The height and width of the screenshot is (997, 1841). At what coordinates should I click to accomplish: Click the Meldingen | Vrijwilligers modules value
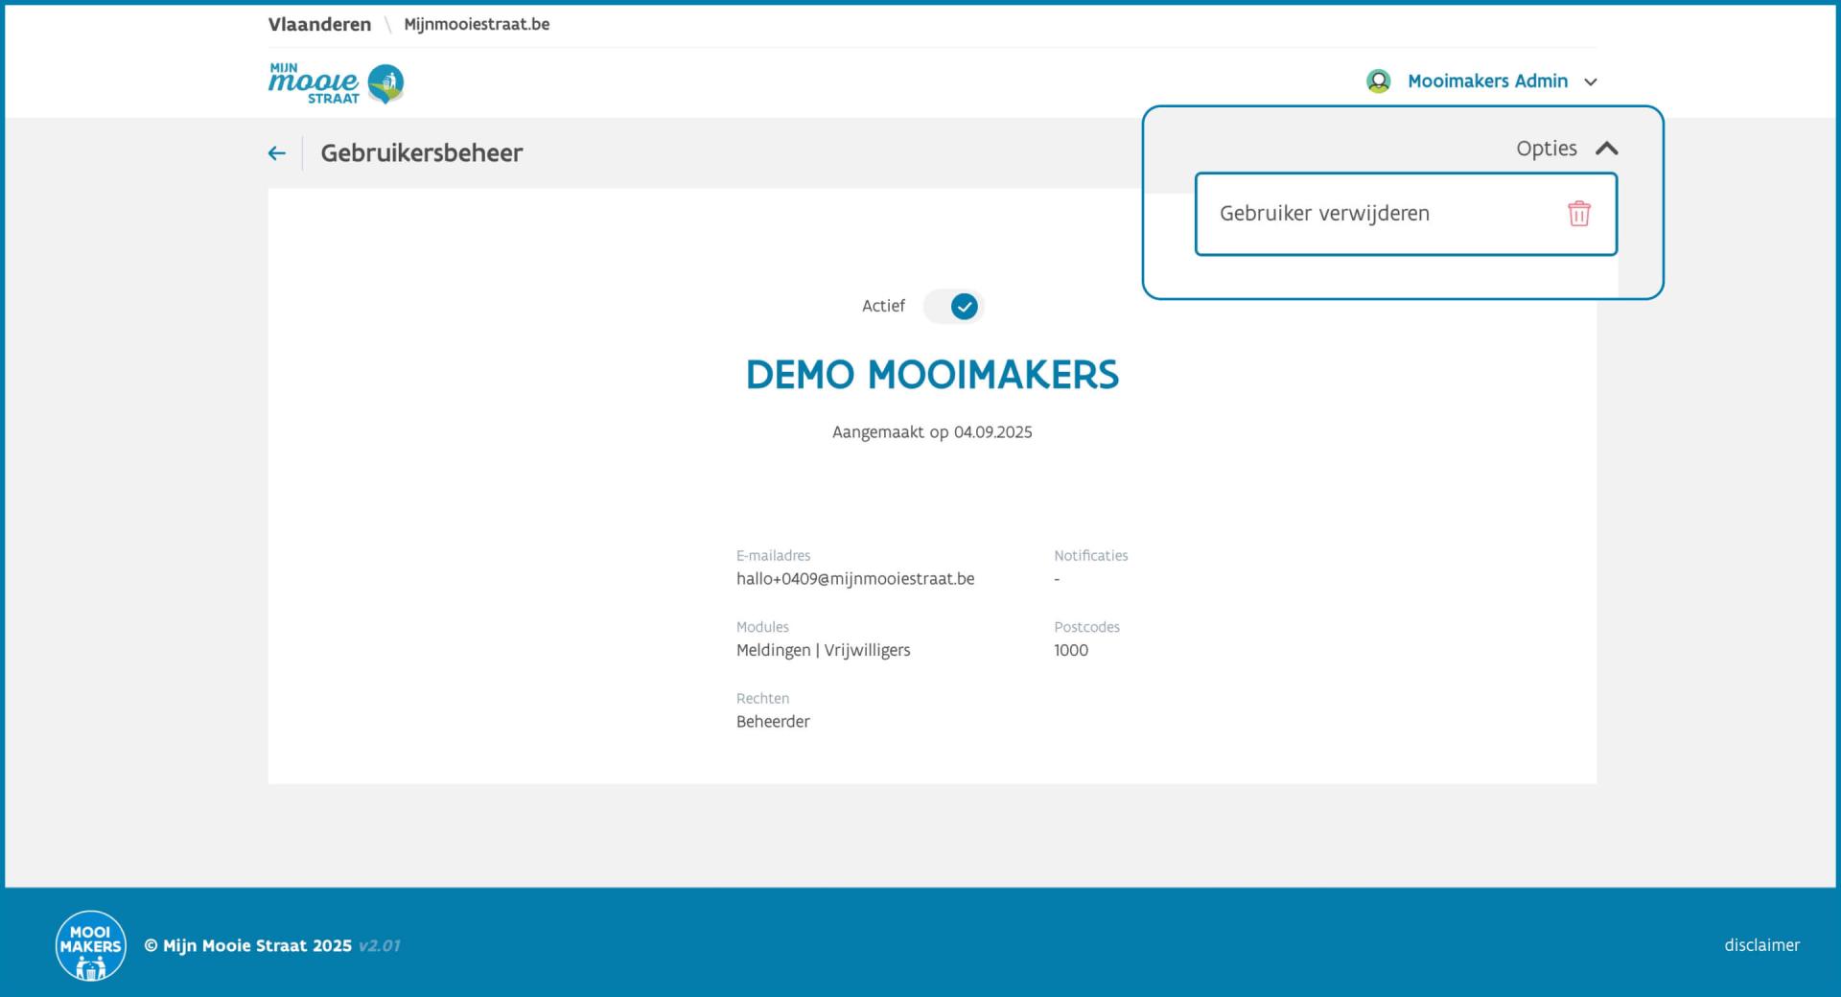823,650
